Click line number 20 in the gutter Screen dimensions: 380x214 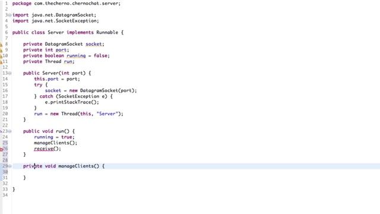5,114
